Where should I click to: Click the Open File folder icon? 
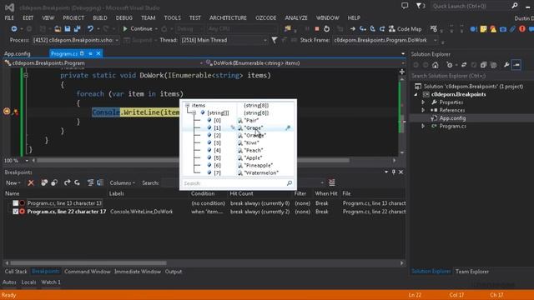[x=58, y=29]
